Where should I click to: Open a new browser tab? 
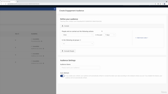[x=18, y=2]
